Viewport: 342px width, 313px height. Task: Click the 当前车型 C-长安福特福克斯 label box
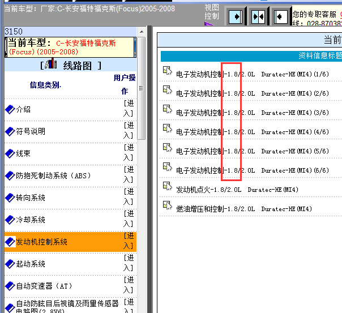pyautogui.click(x=70, y=48)
